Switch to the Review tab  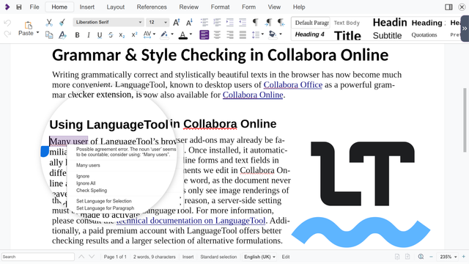(189, 7)
